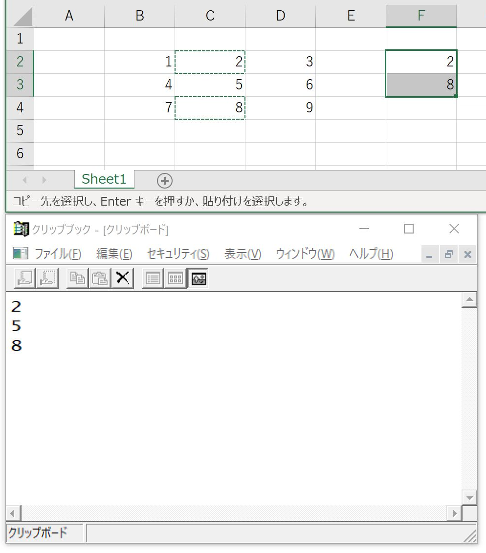The height and width of the screenshot is (553, 486).
Task: Click column C header
Action: [210, 16]
